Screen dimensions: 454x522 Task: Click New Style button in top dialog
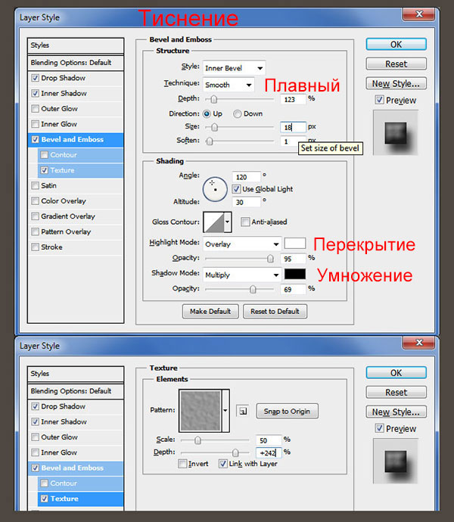[x=396, y=83]
